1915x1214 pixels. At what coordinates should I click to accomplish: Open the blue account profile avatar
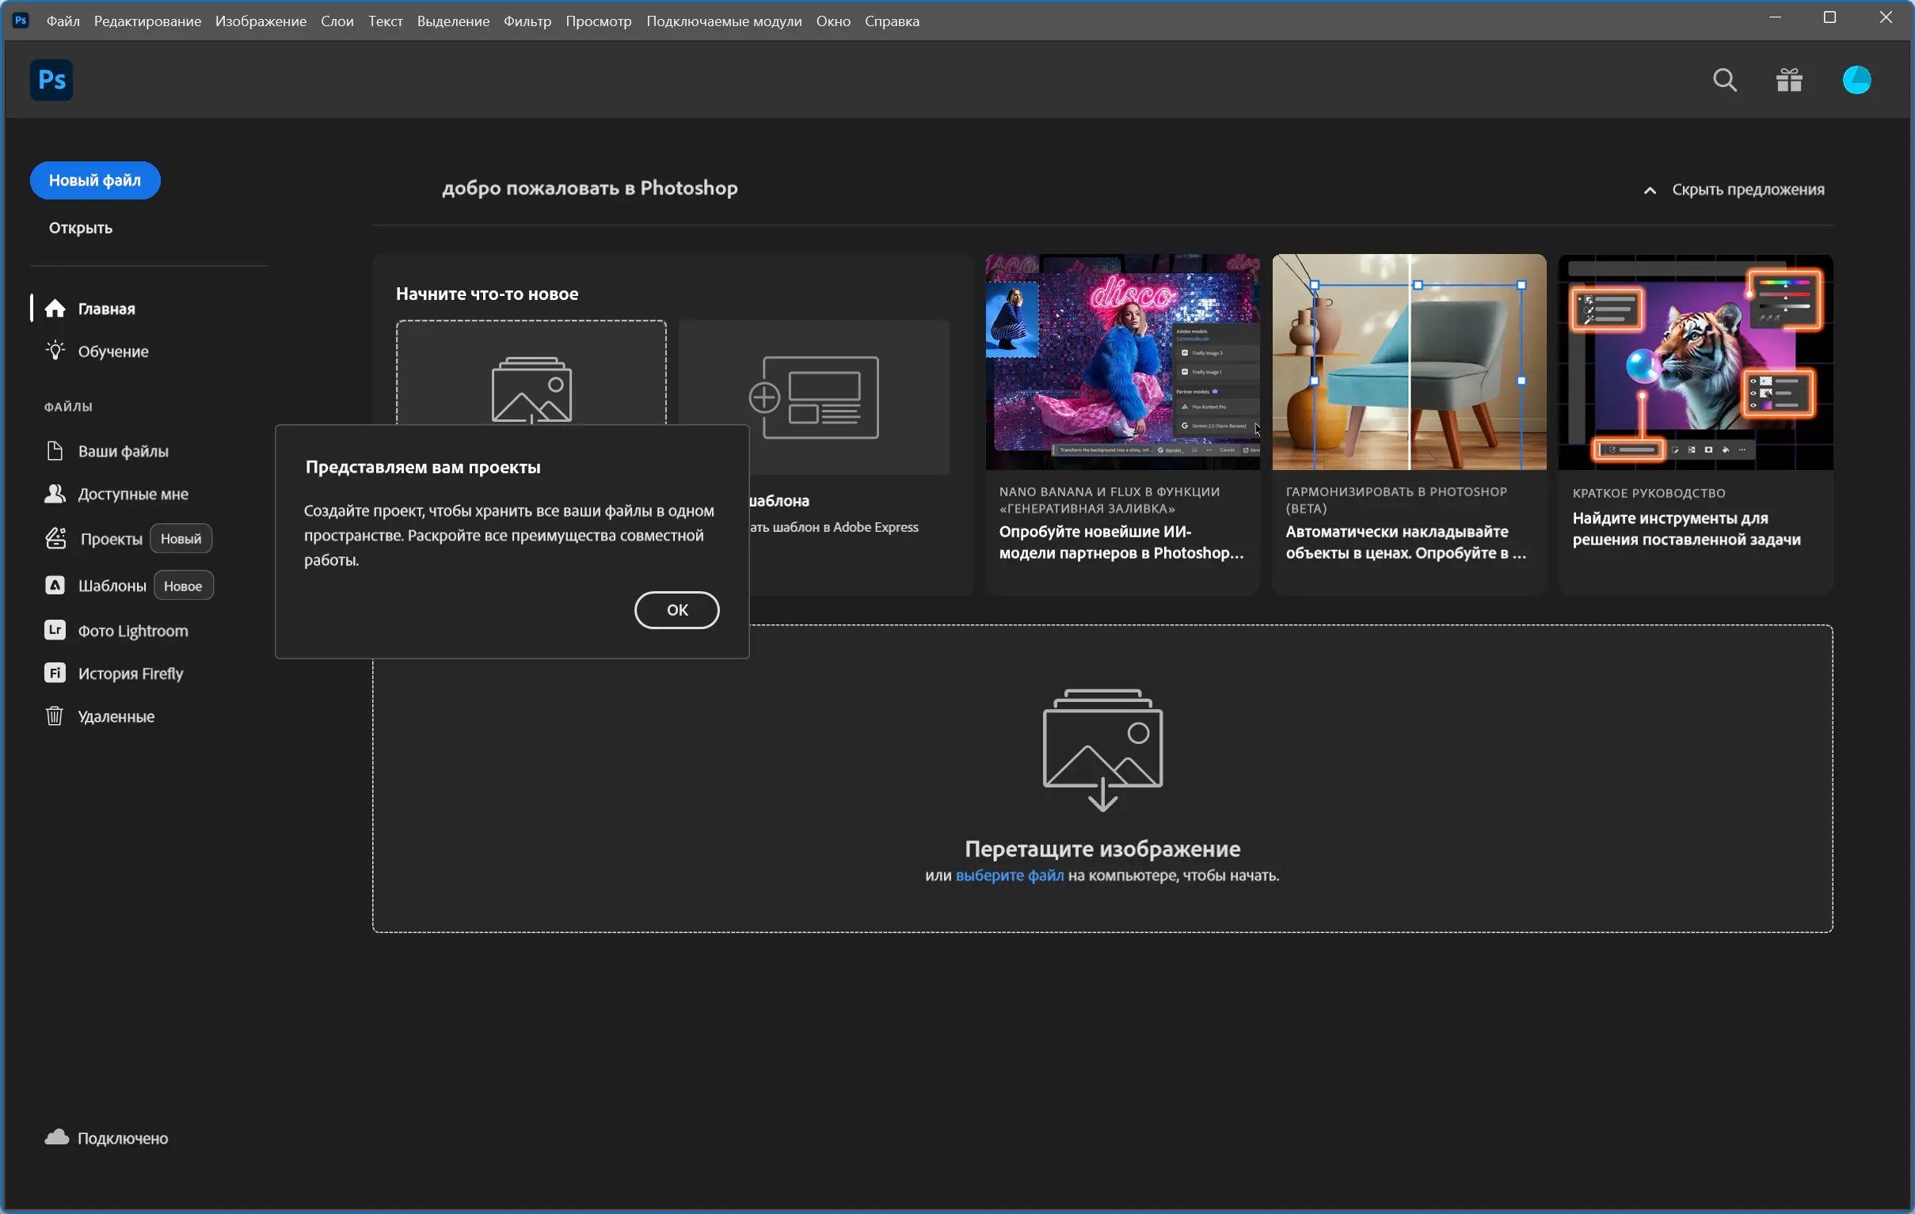click(1856, 80)
